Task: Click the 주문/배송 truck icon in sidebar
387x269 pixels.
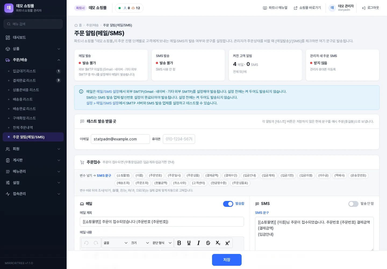Action: coord(8,60)
